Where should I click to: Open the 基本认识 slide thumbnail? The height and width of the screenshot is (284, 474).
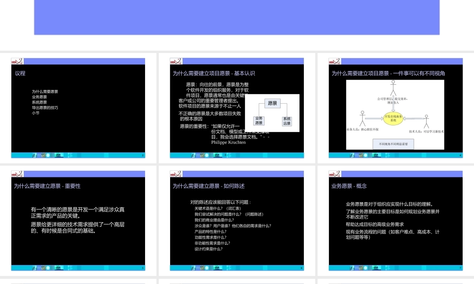[x=237, y=108]
